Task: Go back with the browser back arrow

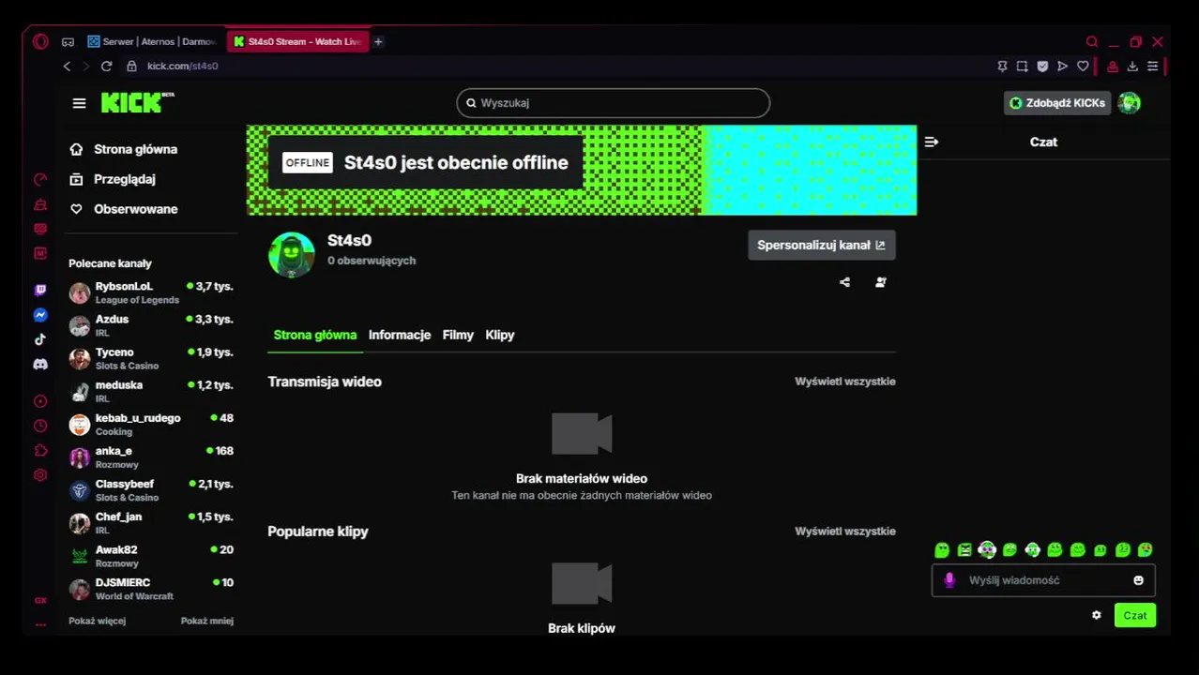Action: (67, 66)
